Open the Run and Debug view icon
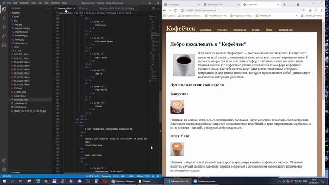This screenshot has height=185, width=329. pos(4,36)
